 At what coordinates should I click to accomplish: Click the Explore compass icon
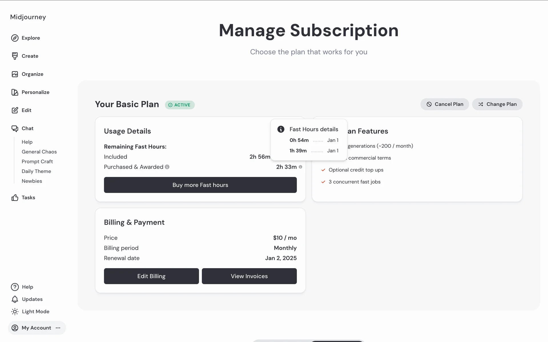click(15, 38)
